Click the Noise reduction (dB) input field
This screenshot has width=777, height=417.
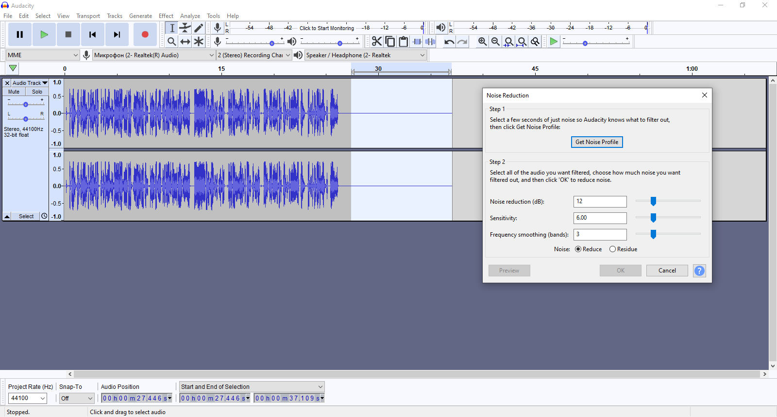(x=600, y=201)
